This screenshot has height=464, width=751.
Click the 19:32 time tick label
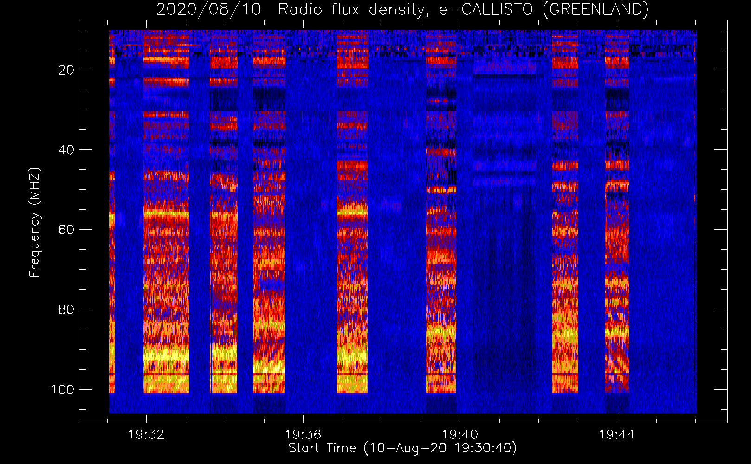click(146, 435)
